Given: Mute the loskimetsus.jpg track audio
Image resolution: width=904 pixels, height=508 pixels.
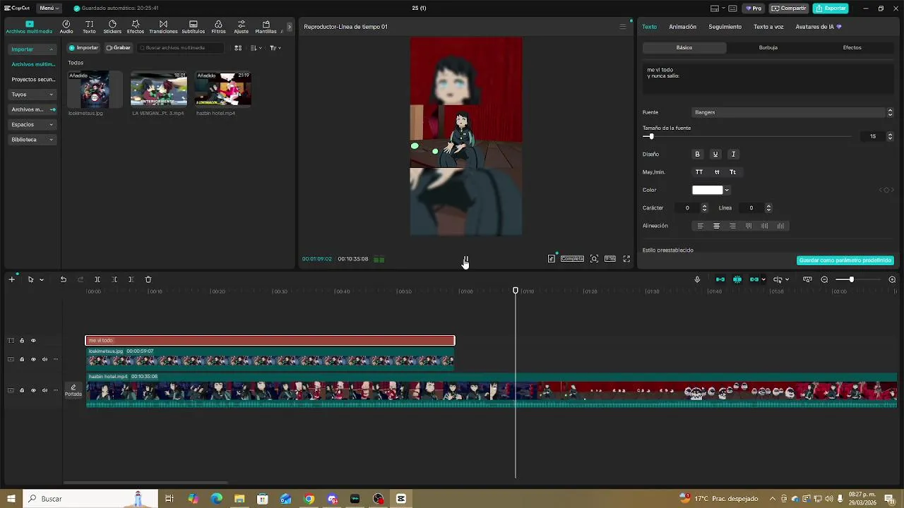Looking at the screenshot, I should point(44,359).
